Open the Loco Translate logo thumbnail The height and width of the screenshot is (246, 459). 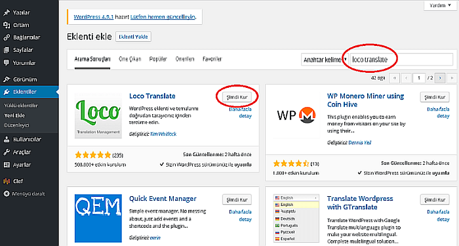pyautogui.click(x=98, y=115)
